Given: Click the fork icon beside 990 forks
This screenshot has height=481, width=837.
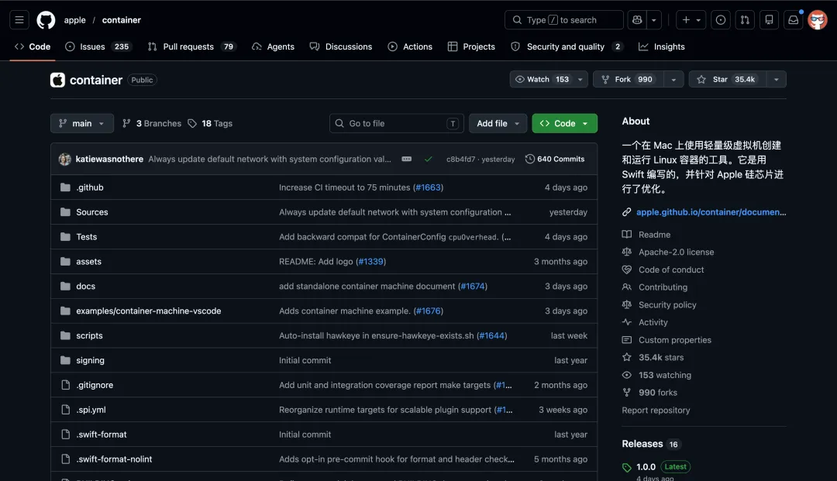Looking at the screenshot, I should tap(627, 393).
